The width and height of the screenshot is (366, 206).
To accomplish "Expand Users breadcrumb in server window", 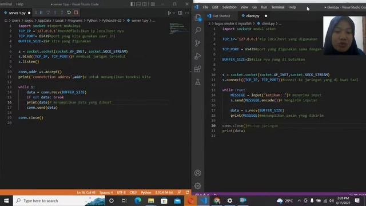I will (16, 21).
